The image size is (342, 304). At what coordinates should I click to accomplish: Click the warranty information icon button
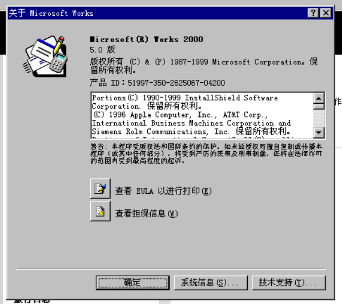click(x=100, y=211)
